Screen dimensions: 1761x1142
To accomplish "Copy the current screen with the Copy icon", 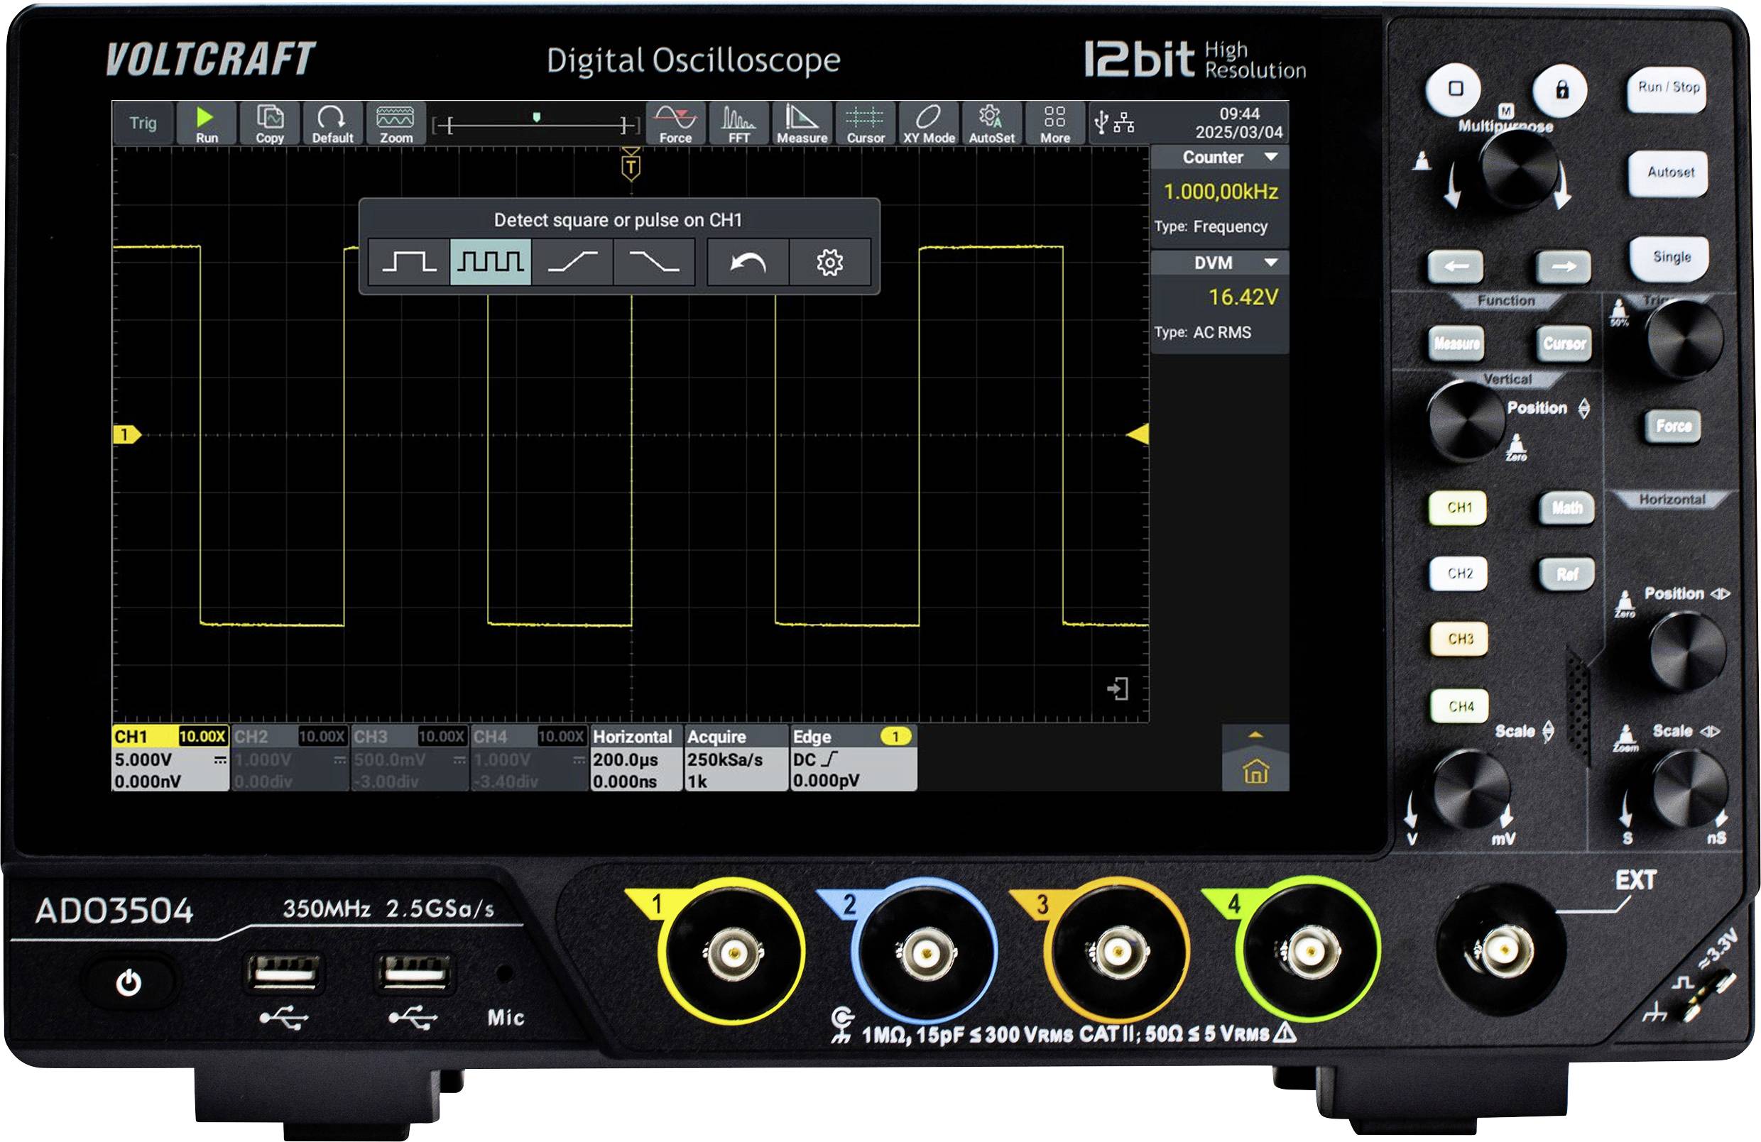I will click(x=269, y=122).
